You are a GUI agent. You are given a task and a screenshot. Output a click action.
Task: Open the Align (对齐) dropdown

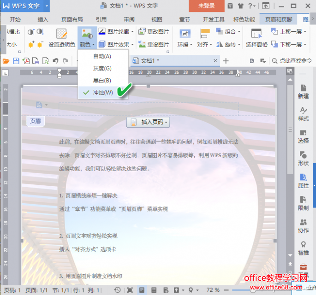click(204, 38)
